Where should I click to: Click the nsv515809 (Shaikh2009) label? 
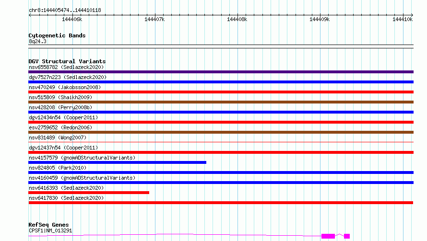pos(60,97)
